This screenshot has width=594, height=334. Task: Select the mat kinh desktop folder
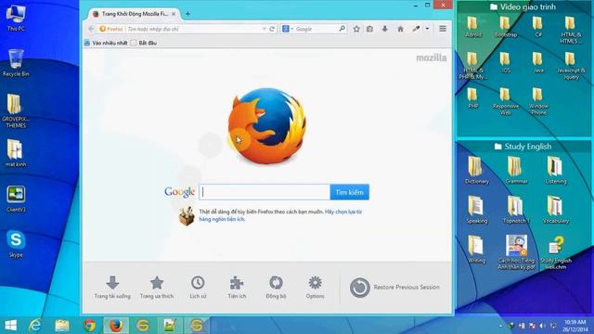click(x=16, y=153)
